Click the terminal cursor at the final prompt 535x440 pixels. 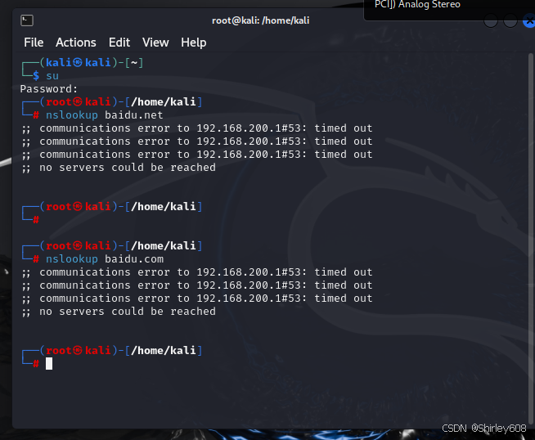49,364
